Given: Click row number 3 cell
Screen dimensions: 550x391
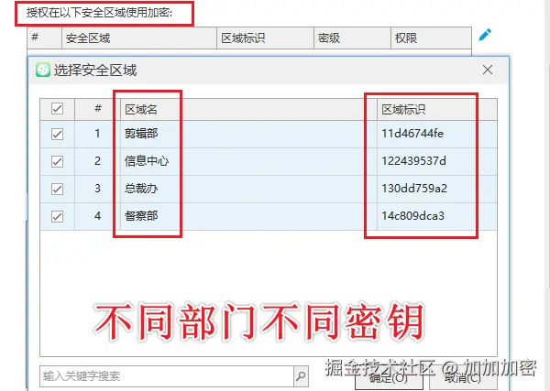Looking at the screenshot, I should coord(97,189).
